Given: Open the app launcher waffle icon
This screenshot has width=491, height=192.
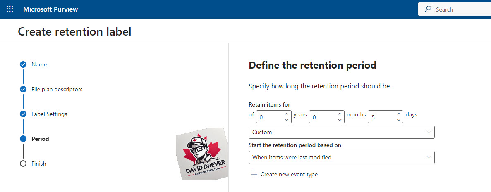Looking at the screenshot, I should 10,9.
